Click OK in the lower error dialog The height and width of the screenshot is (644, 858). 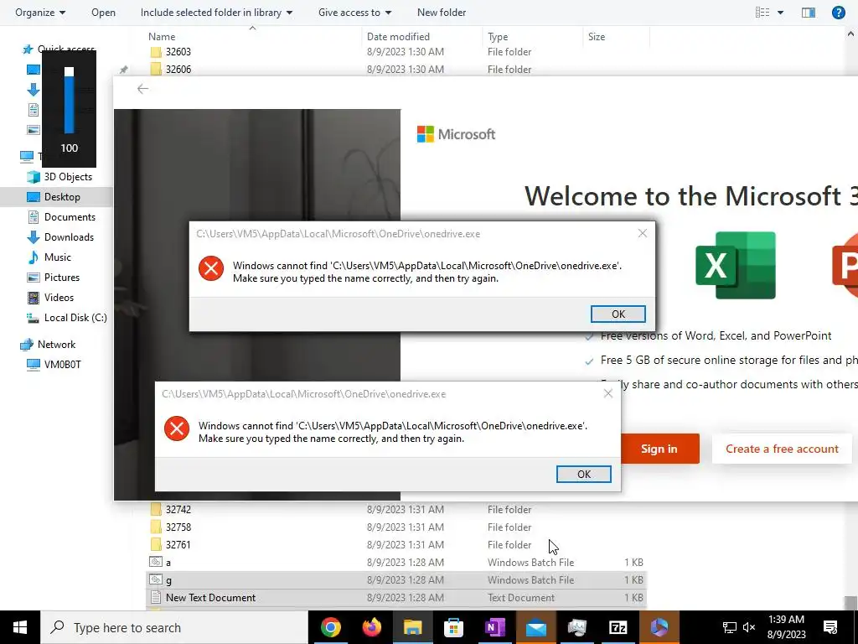[583, 475]
